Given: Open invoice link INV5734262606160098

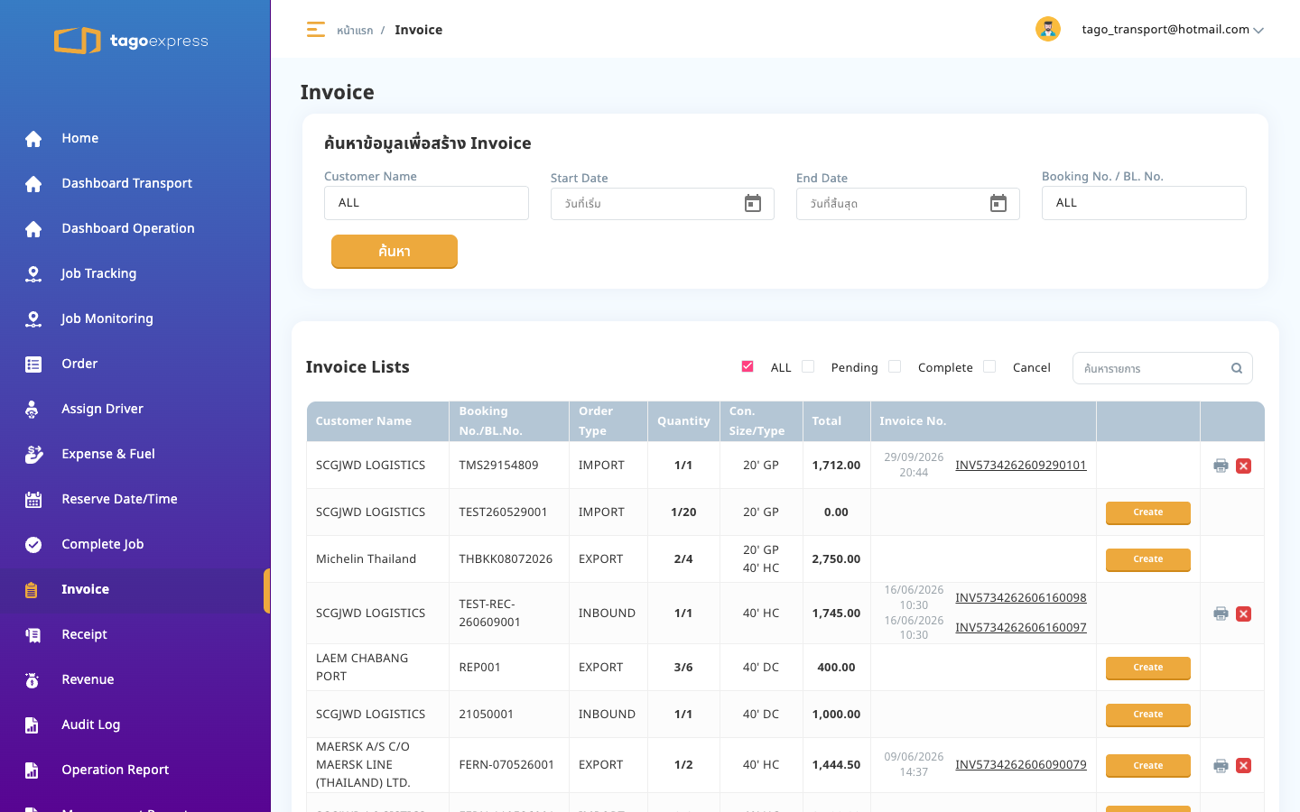Looking at the screenshot, I should (x=1021, y=597).
